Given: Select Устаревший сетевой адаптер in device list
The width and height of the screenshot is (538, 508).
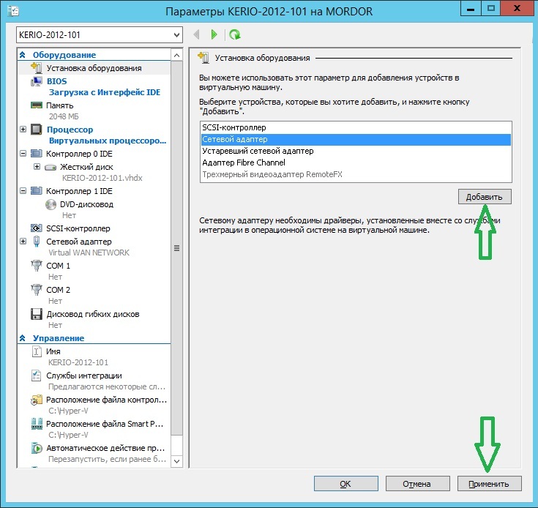Looking at the screenshot, I should tap(258, 151).
